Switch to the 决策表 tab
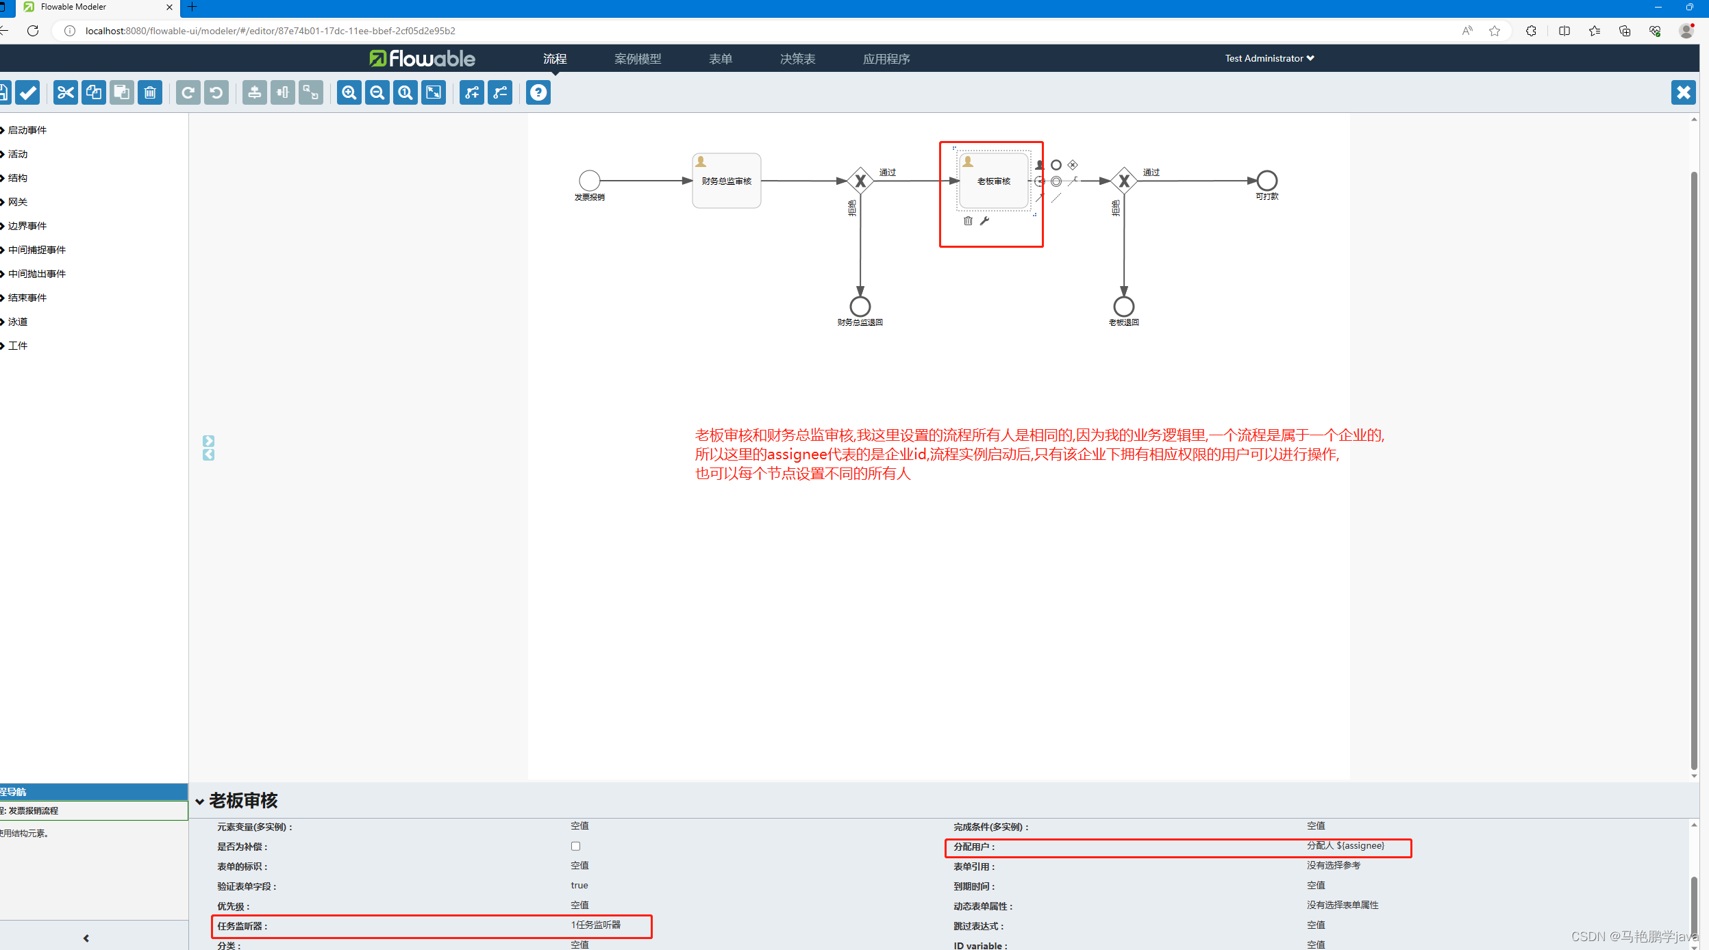Image resolution: width=1709 pixels, height=950 pixels. tap(797, 59)
